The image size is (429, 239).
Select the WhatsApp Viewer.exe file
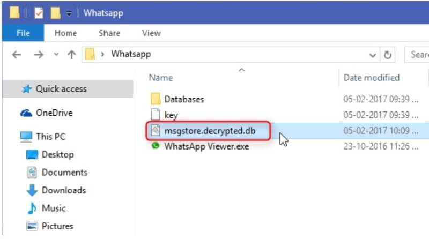click(x=206, y=146)
